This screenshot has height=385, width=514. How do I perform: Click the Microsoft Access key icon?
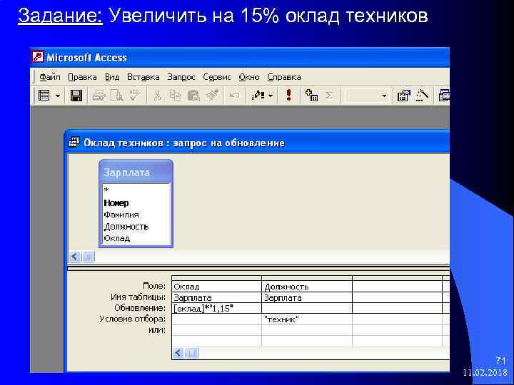[x=38, y=57]
